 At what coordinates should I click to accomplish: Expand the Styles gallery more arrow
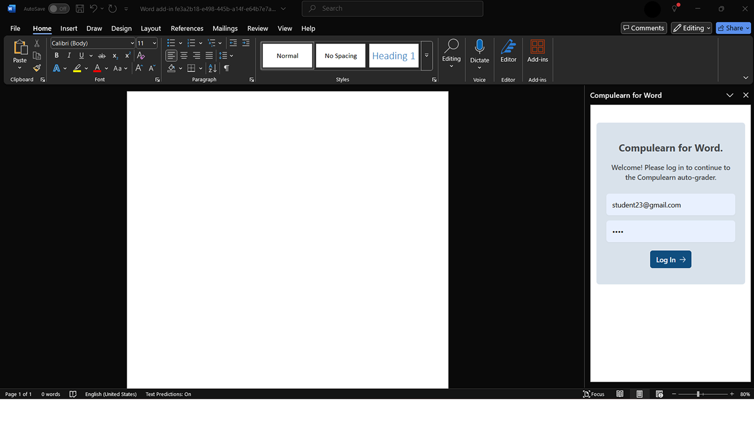(427, 56)
